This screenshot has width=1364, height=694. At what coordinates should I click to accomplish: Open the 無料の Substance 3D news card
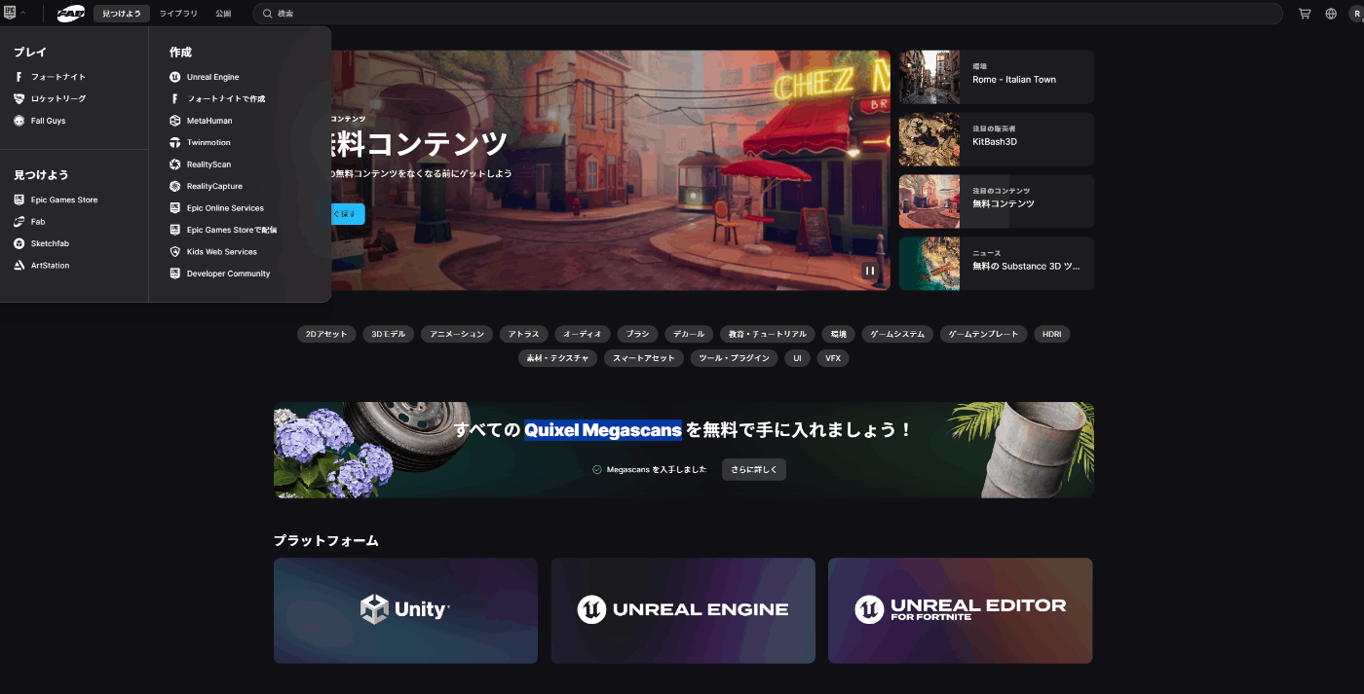coord(997,264)
